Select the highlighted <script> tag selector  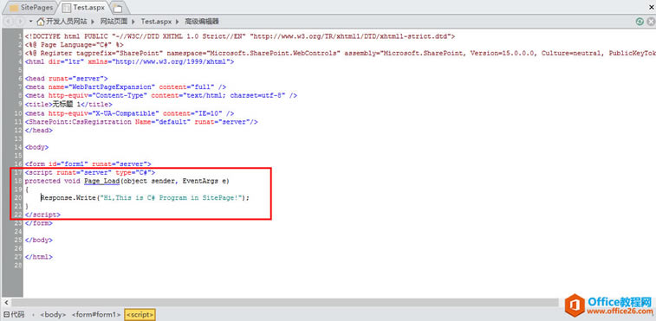point(140,314)
